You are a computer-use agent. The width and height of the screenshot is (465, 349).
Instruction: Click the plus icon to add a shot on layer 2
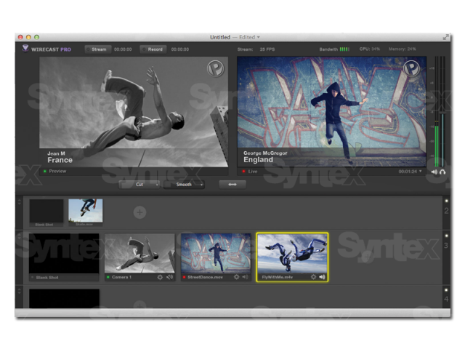coord(139,212)
